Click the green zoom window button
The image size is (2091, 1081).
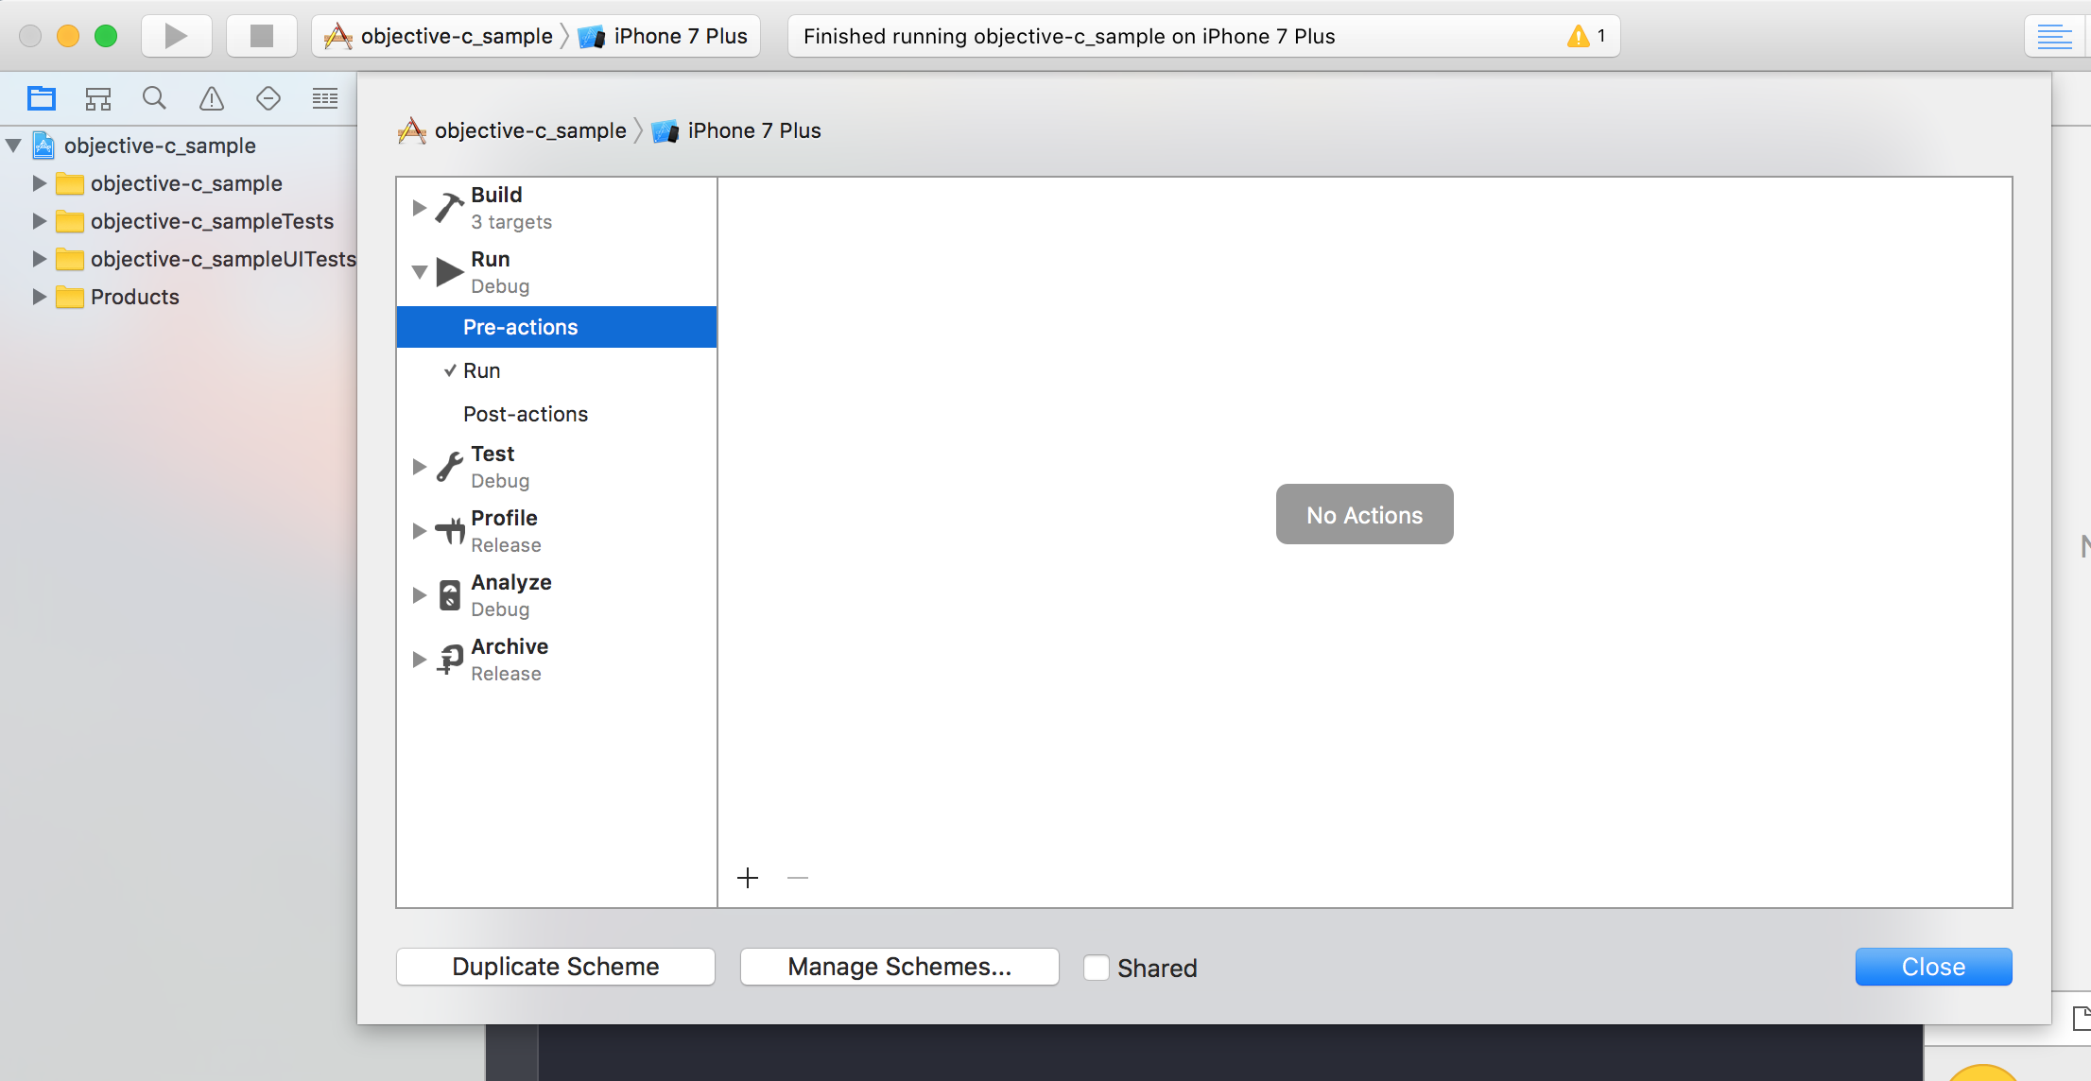click(106, 36)
